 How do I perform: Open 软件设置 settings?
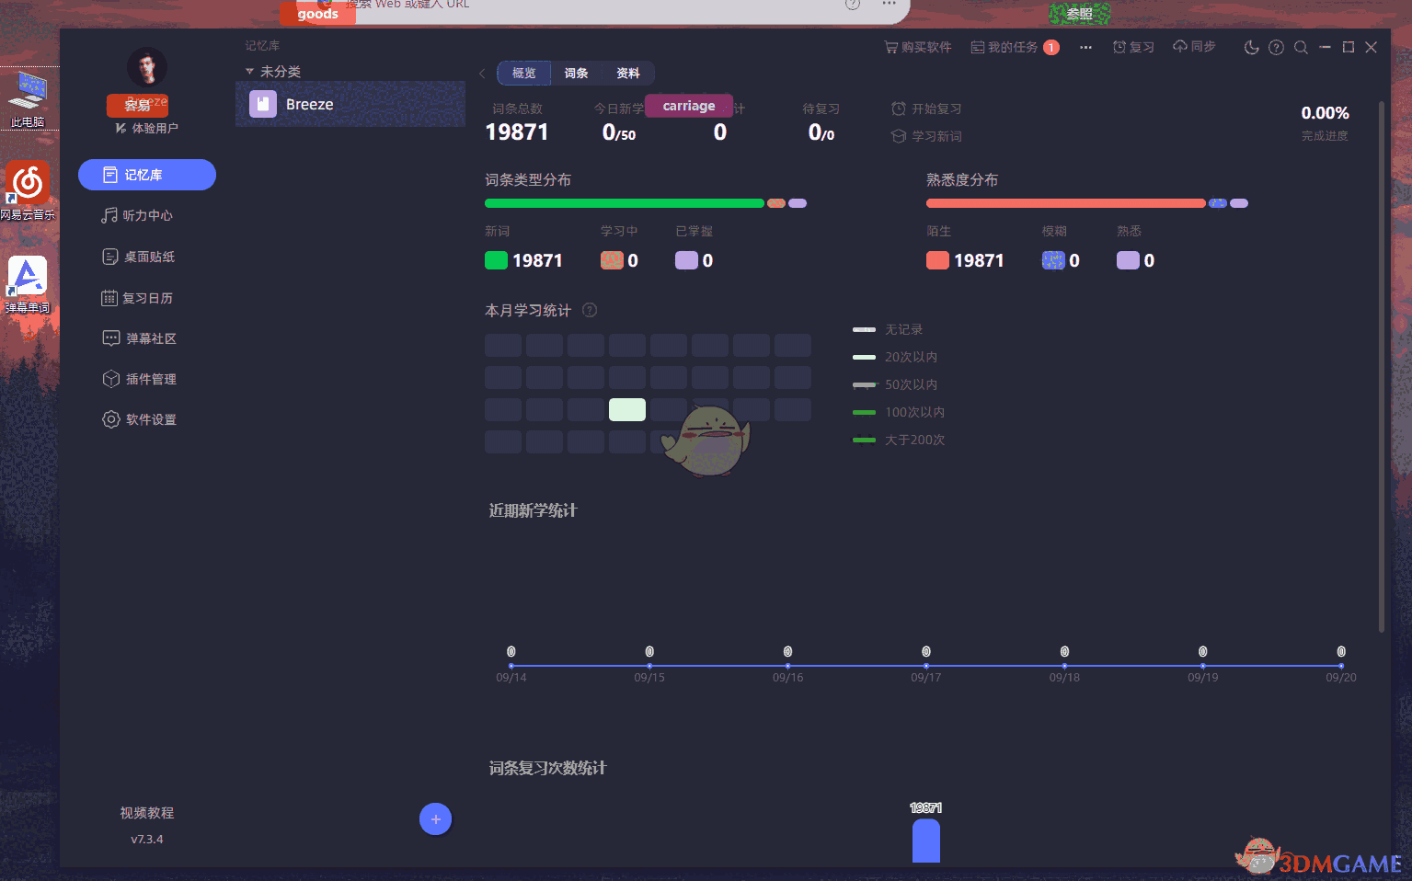147,418
